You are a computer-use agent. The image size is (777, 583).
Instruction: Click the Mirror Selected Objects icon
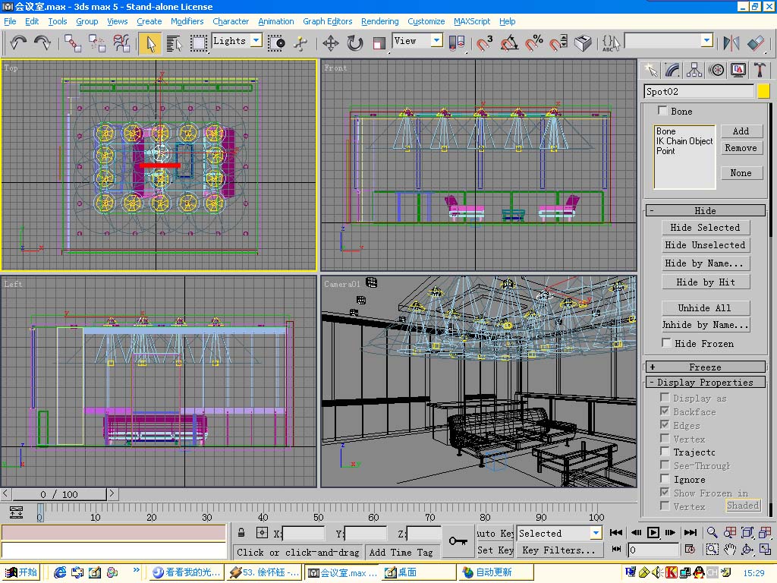(x=731, y=43)
